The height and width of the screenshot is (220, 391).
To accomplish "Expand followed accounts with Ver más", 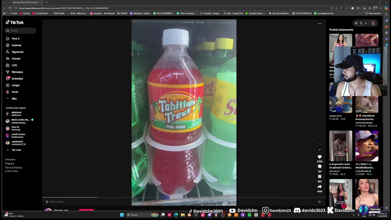I will coord(14,150).
